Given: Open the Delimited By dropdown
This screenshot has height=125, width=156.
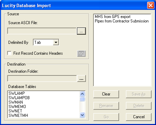Looking at the screenshot, I should [x=56, y=42].
